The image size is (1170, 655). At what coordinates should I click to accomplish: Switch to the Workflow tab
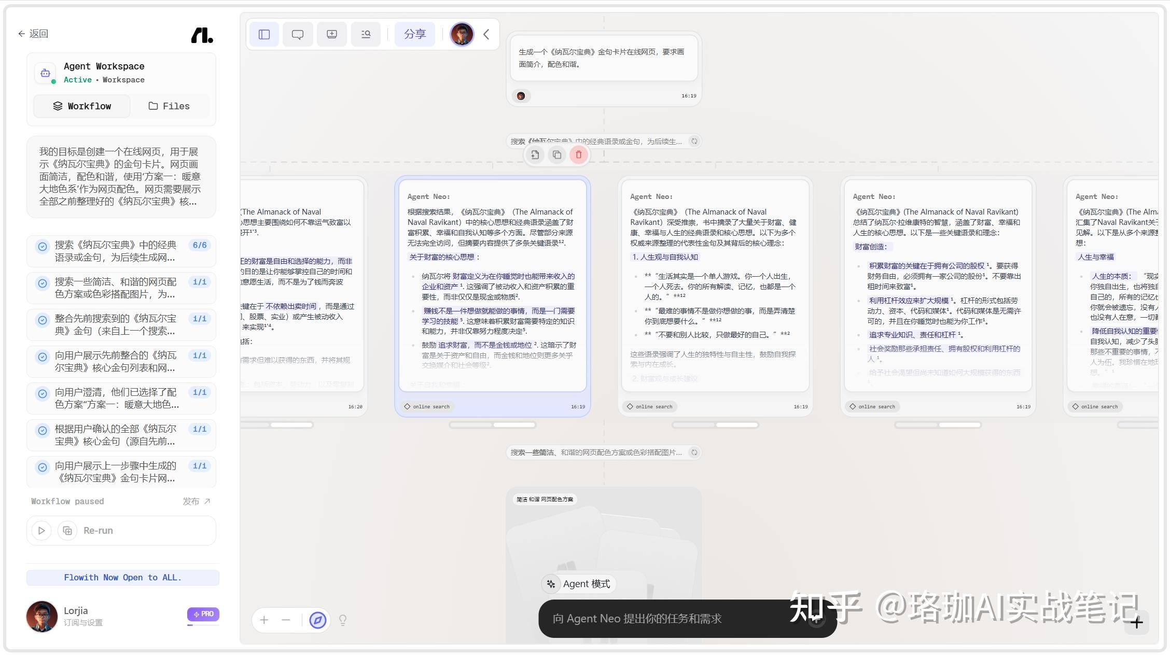81,106
